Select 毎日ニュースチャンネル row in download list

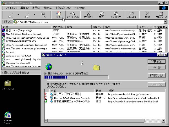104,94
